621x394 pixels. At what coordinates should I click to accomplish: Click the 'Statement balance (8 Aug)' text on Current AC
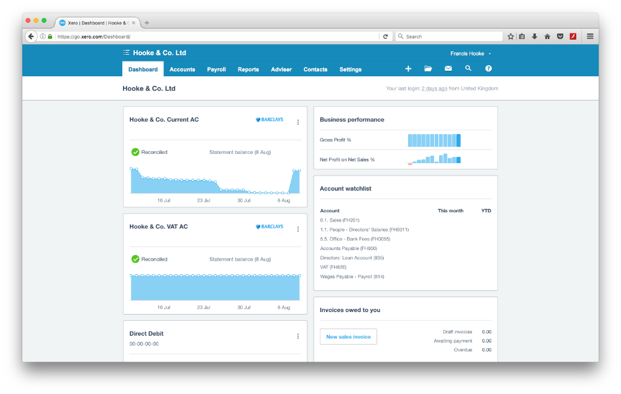pos(240,152)
